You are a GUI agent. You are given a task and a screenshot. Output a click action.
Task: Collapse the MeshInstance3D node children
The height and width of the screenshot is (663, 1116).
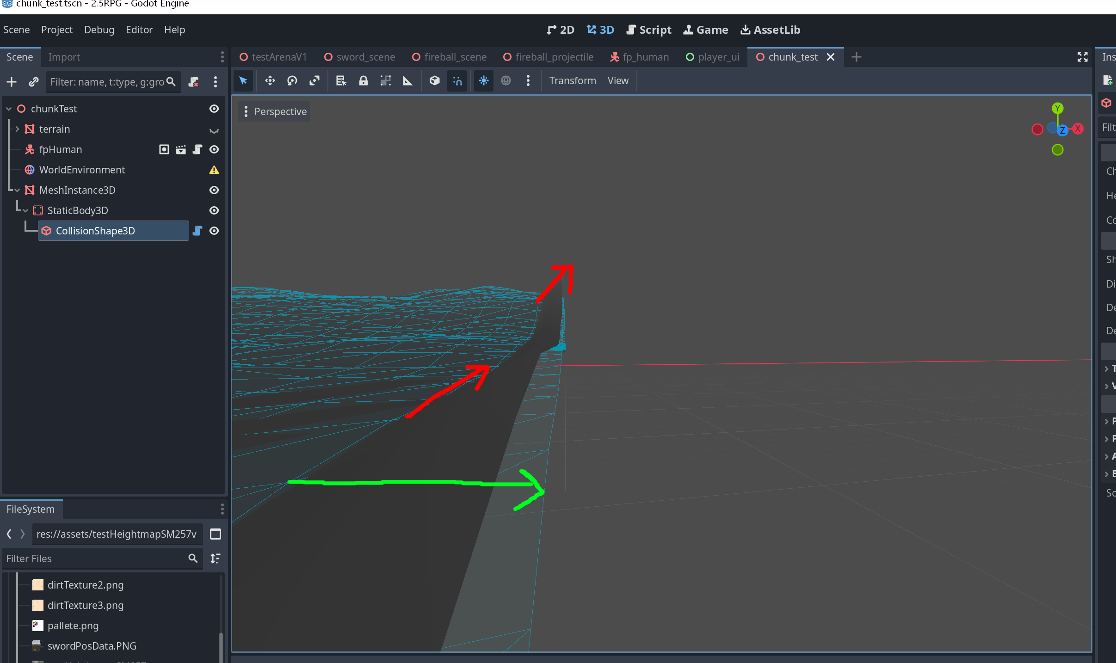[17, 190]
